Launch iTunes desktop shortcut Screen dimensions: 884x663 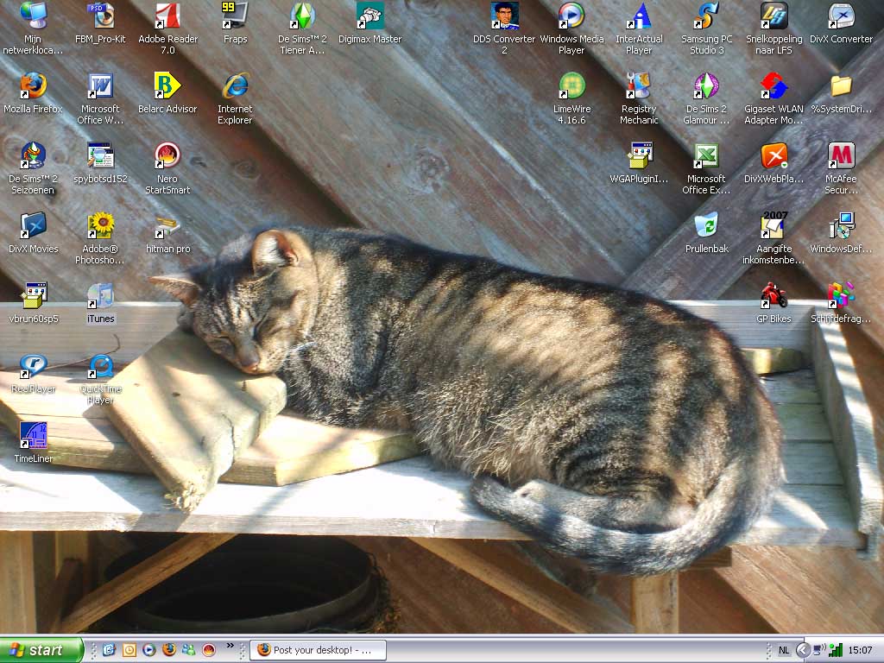point(100,303)
